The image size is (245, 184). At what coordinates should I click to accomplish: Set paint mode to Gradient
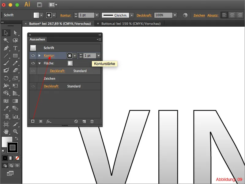click(x=11, y=158)
